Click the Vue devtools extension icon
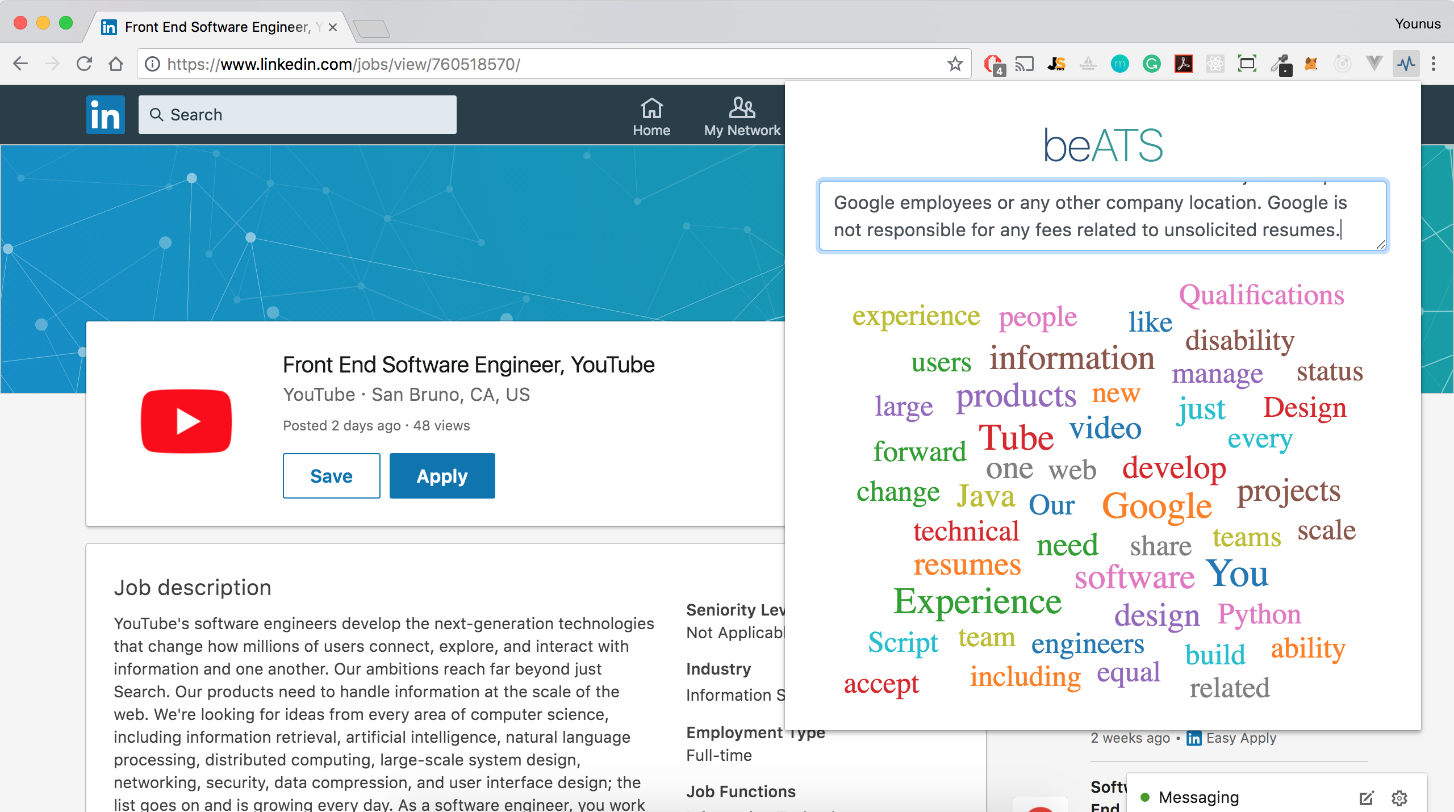1454x812 pixels. (1374, 64)
